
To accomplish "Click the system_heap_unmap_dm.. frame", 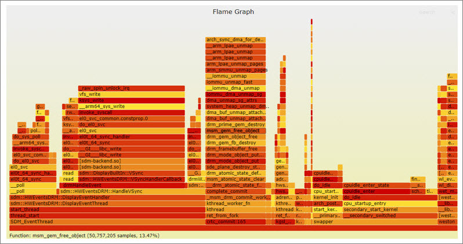I will coord(236,107).
